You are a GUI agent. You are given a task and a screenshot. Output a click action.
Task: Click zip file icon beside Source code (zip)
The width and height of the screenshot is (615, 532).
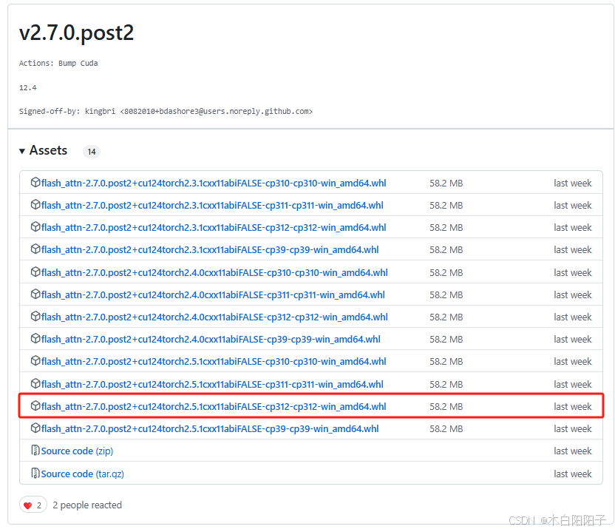click(x=35, y=450)
